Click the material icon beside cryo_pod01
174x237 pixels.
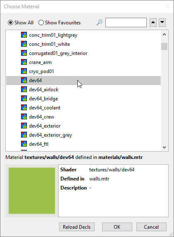tap(24, 71)
